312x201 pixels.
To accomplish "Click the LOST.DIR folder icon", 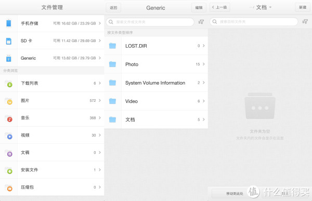I will pos(112,46).
